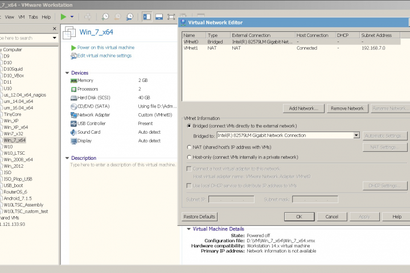The width and height of the screenshot is (410, 273).
Task: Click the NAT Settings button
Action: [x=385, y=147]
